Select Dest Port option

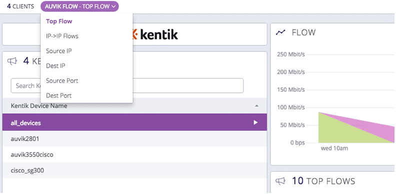(58, 96)
